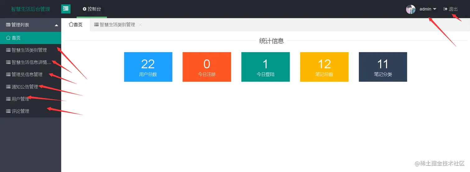Click list icon beside 通知公告管理
This screenshot has height=172, width=470.
point(8,87)
